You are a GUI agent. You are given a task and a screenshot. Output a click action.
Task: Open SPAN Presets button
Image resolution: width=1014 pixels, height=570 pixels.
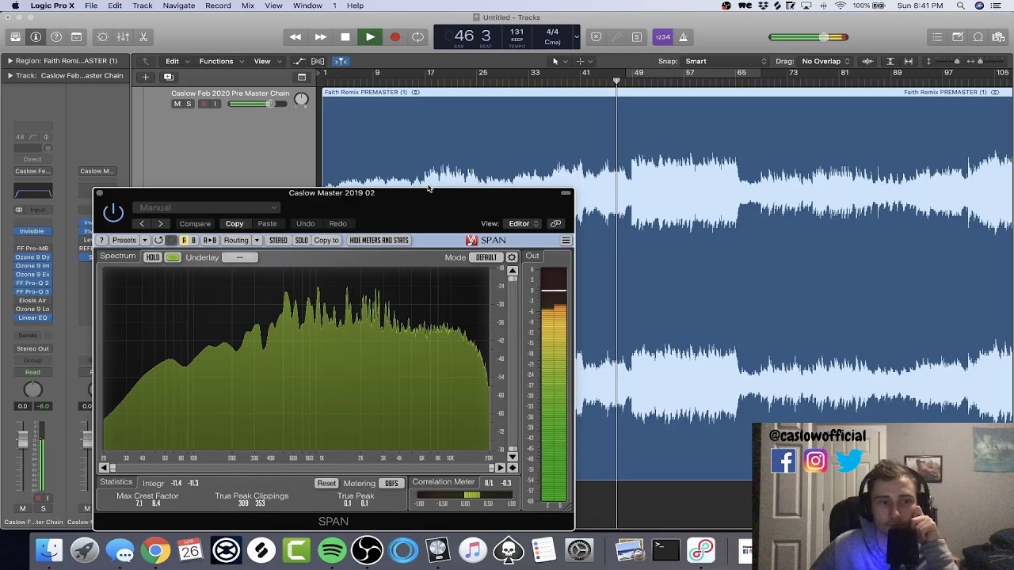124,240
